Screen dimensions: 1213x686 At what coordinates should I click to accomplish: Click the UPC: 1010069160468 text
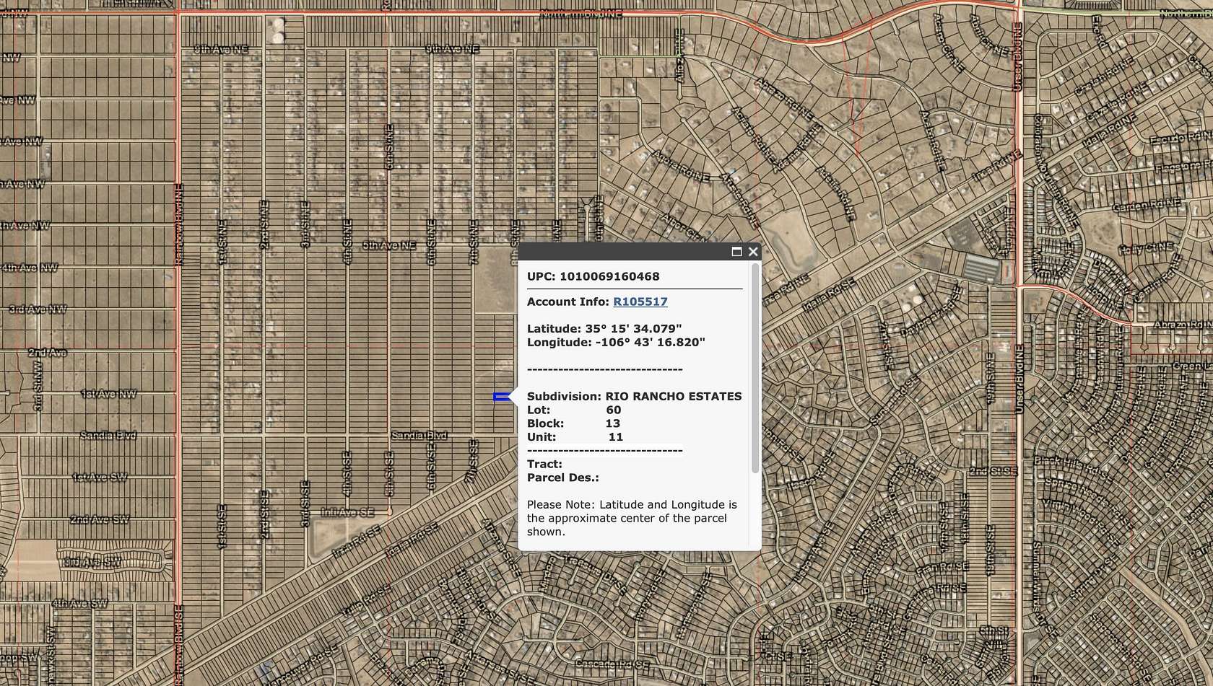594,276
